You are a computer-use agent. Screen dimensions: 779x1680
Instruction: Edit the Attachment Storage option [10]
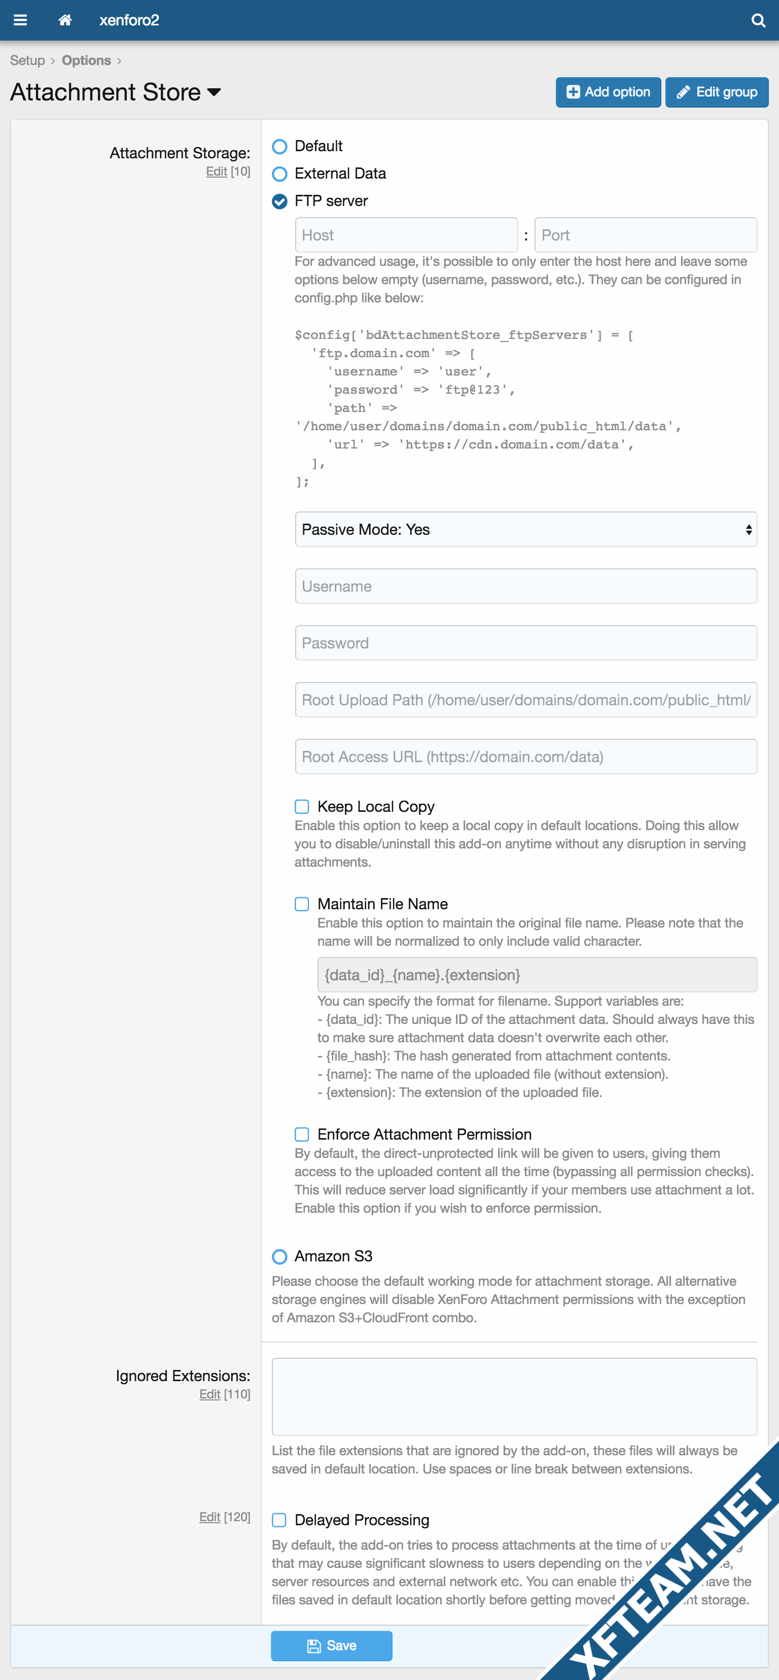(x=217, y=172)
